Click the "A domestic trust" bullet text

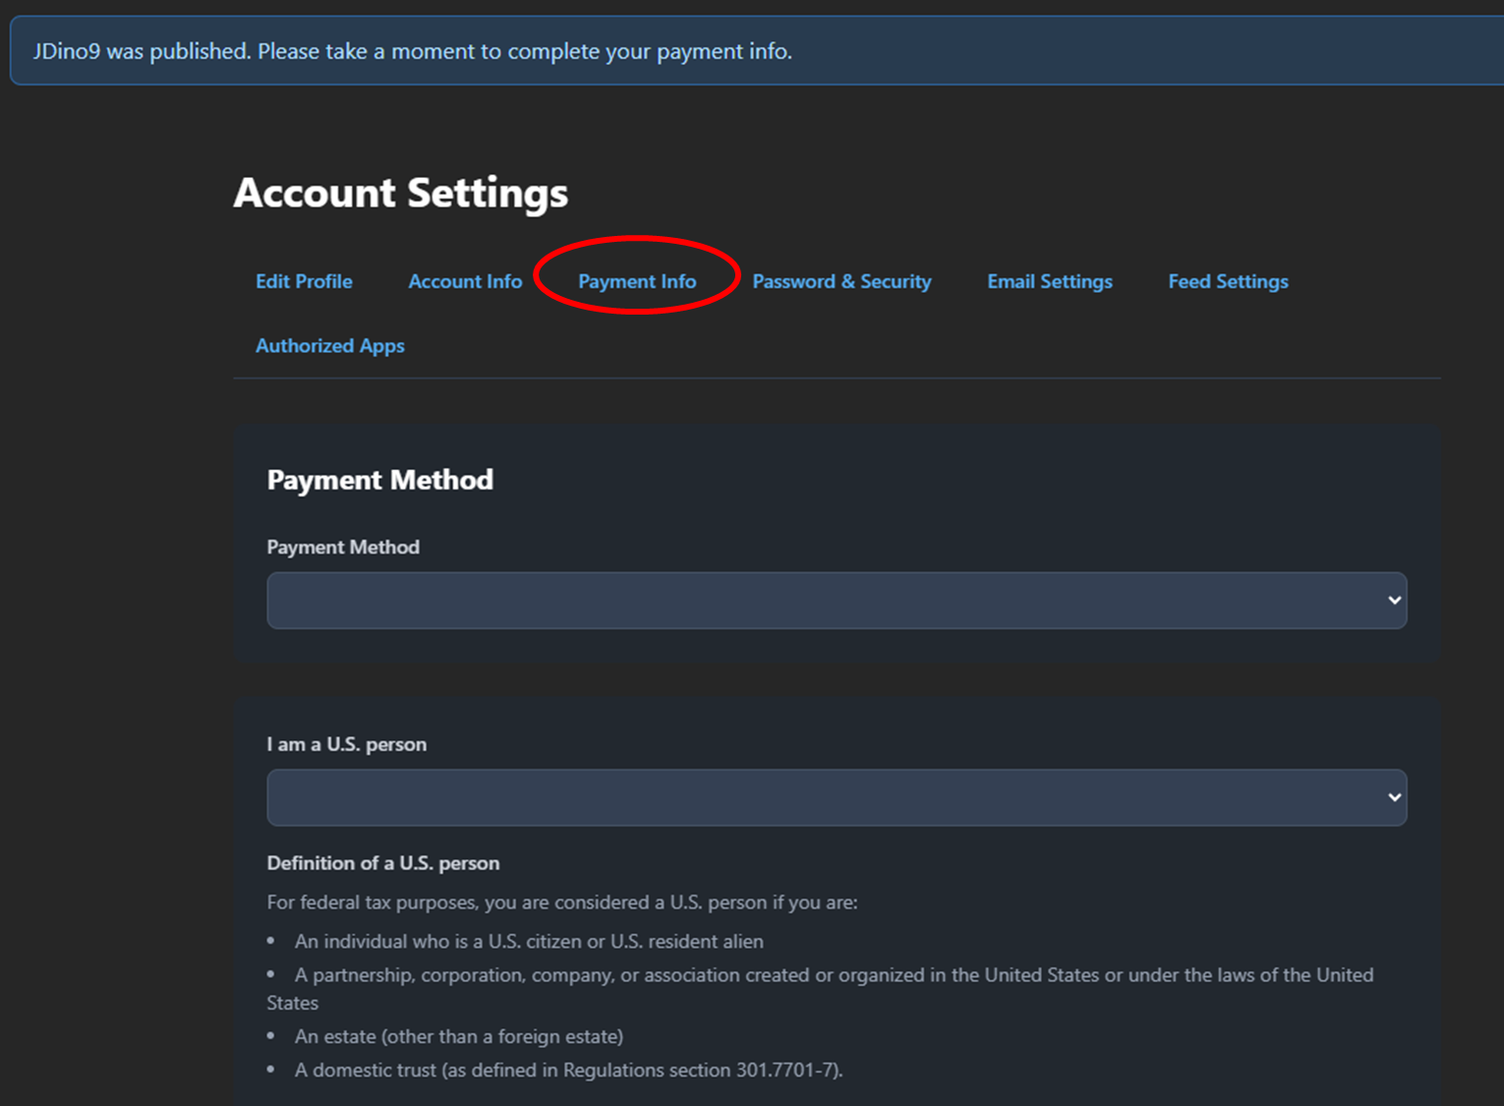pos(568,1070)
